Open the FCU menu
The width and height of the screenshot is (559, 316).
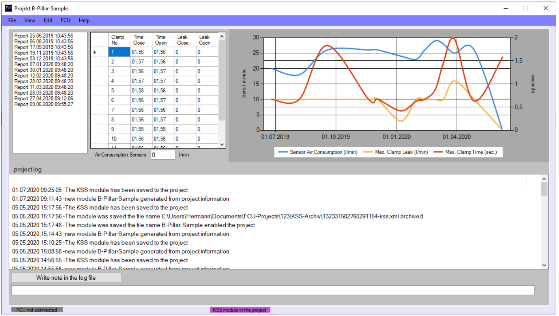(x=65, y=20)
